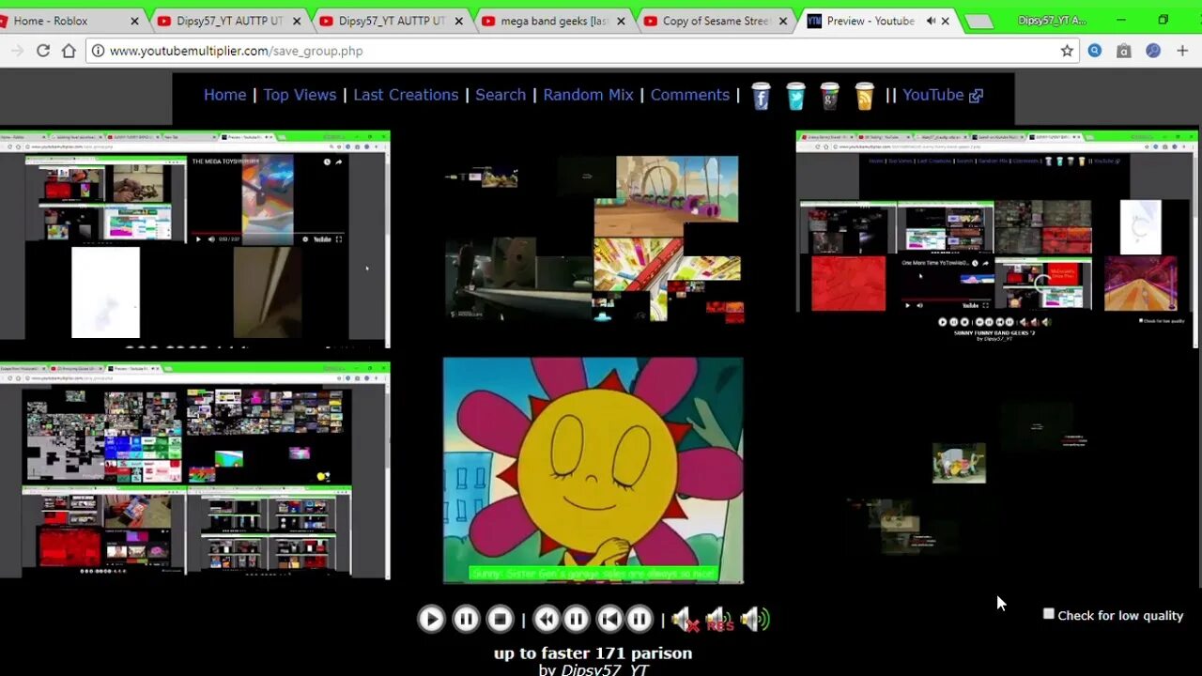The image size is (1202, 676).
Task: Click the sun flower cartoon video
Action: click(593, 469)
